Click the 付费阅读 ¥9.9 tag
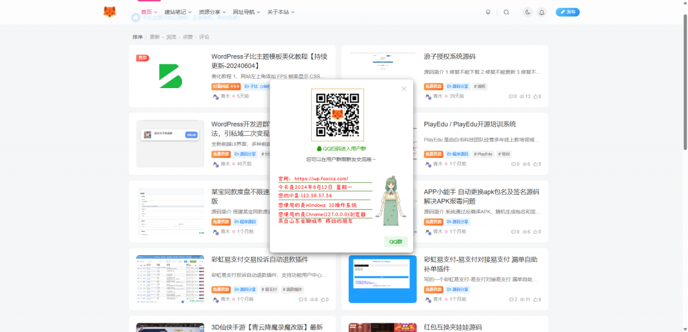This screenshot has width=688, height=332. click(x=226, y=87)
